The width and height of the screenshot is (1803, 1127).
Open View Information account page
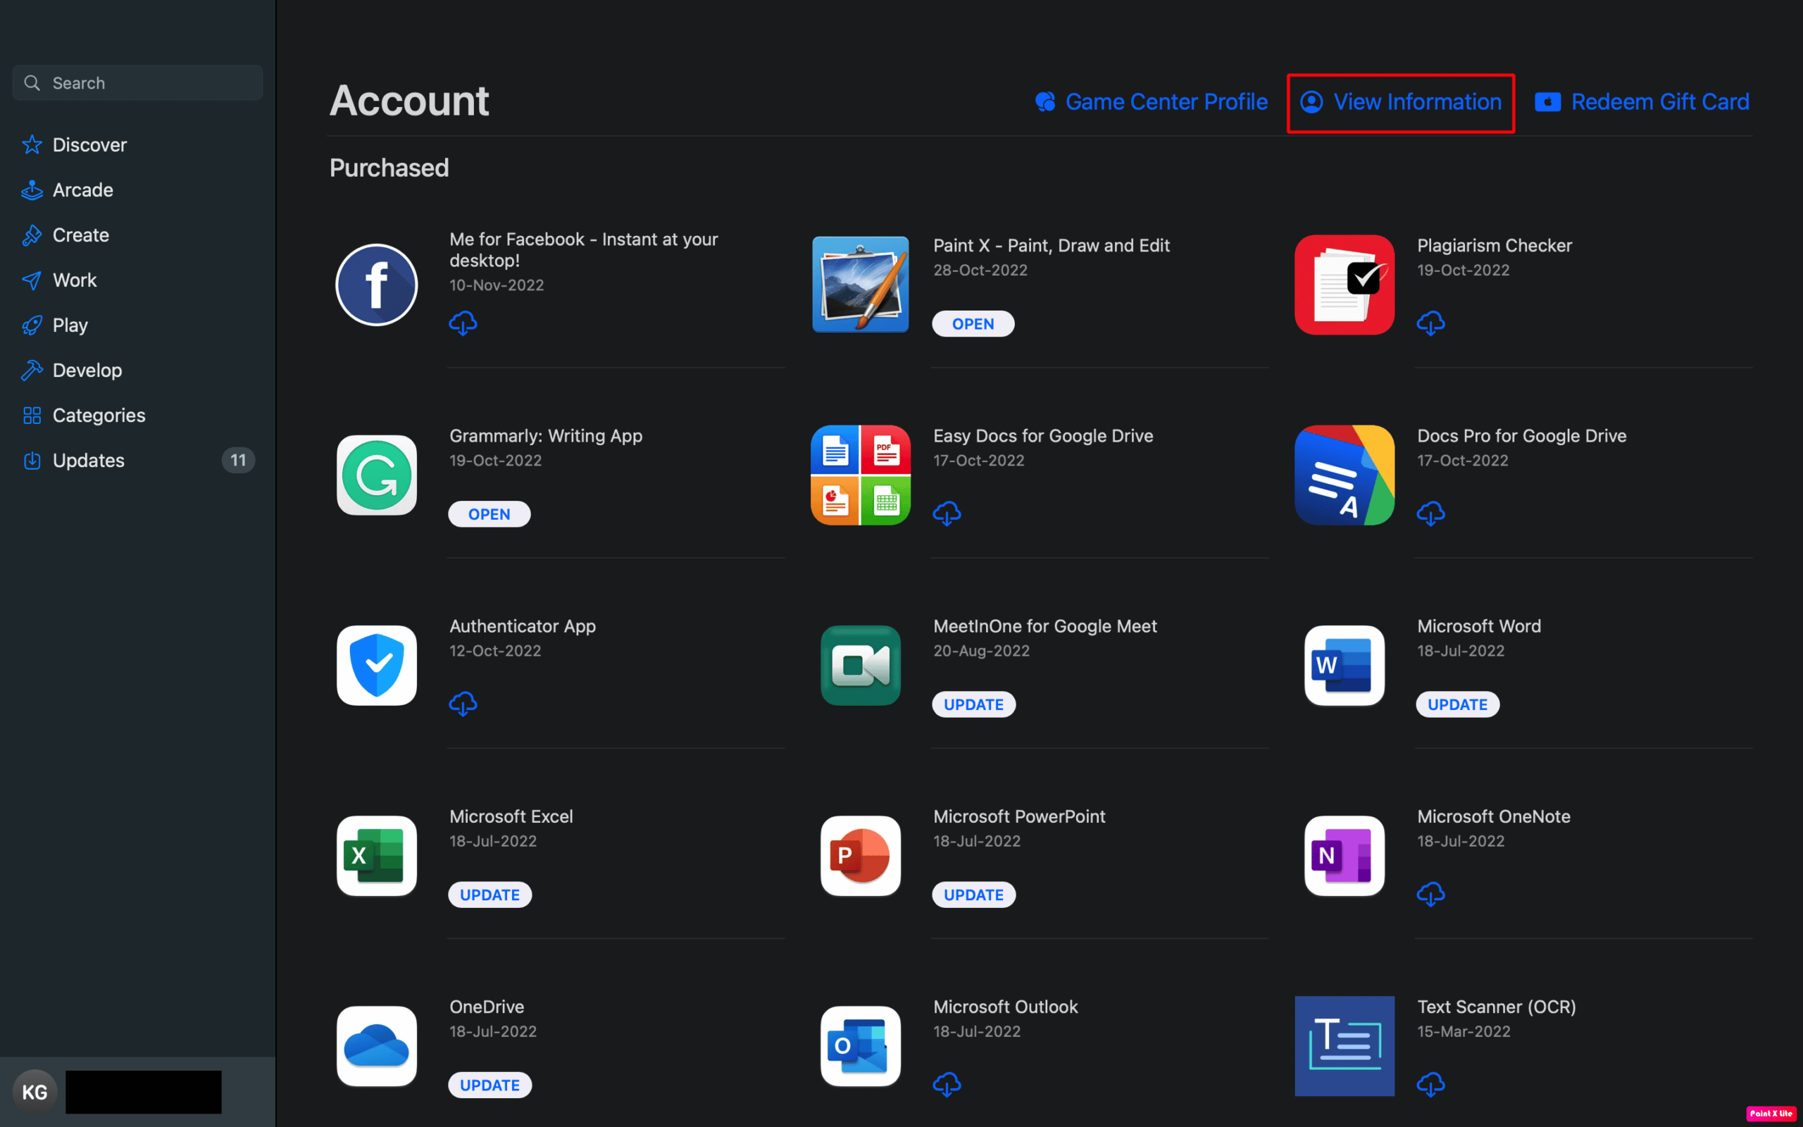(x=1401, y=101)
